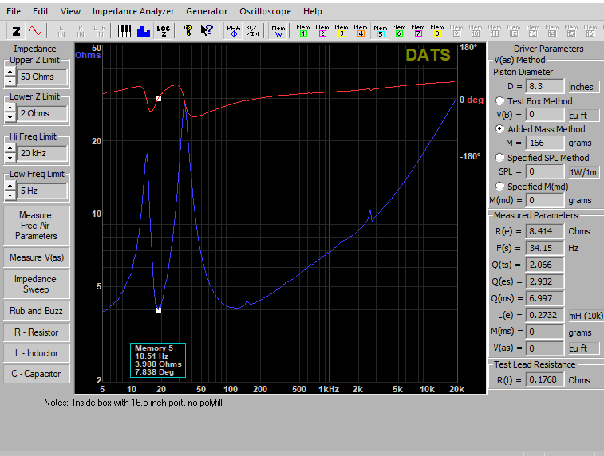The width and height of the screenshot is (604, 456).
Task: Open the Help menu
Action: [x=313, y=11]
